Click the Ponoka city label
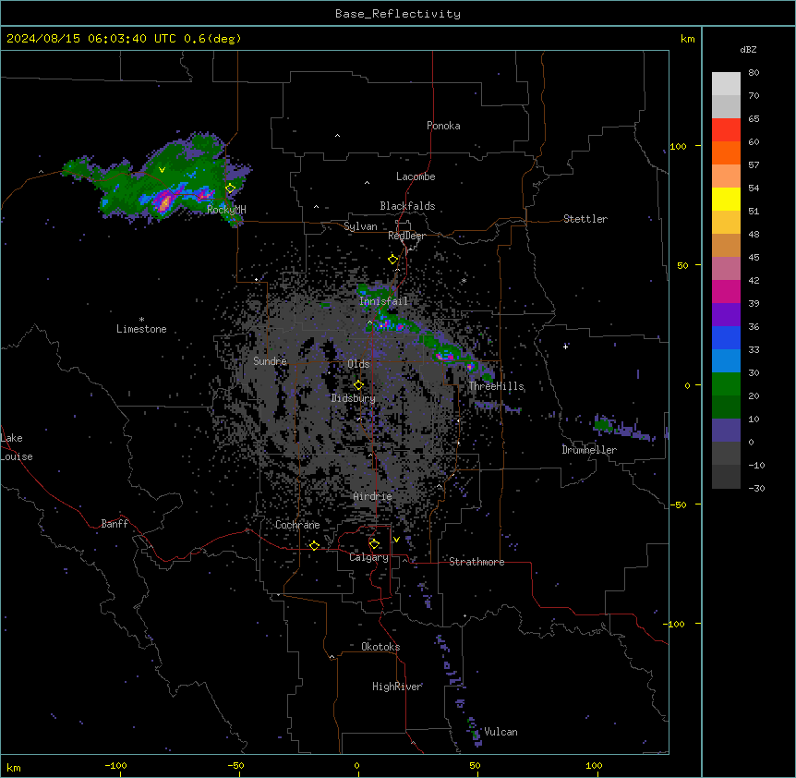The image size is (796, 778). pyautogui.click(x=443, y=126)
